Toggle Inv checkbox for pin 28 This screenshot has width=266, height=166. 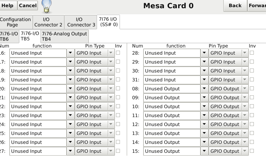point(252,53)
